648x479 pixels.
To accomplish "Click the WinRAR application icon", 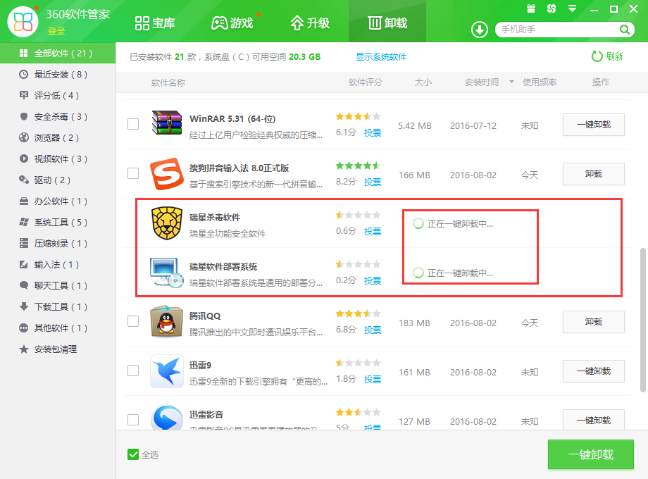I will [166, 123].
